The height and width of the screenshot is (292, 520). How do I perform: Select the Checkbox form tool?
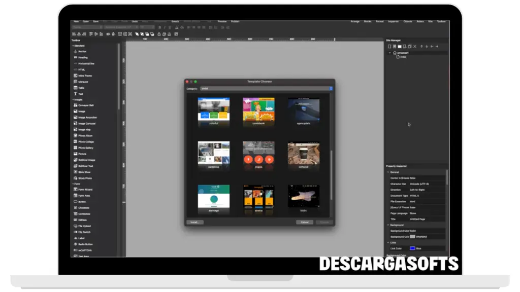83,208
